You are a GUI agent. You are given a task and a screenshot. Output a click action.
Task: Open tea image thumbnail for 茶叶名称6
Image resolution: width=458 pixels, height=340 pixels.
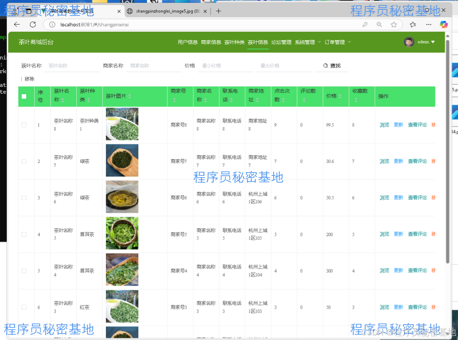tap(122, 197)
